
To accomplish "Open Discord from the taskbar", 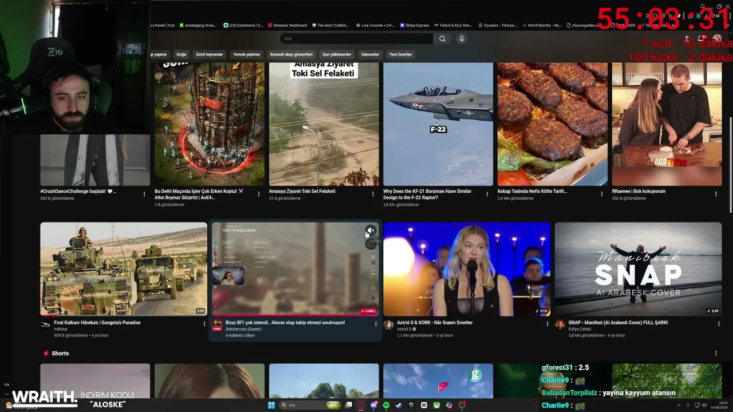I will [373, 405].
